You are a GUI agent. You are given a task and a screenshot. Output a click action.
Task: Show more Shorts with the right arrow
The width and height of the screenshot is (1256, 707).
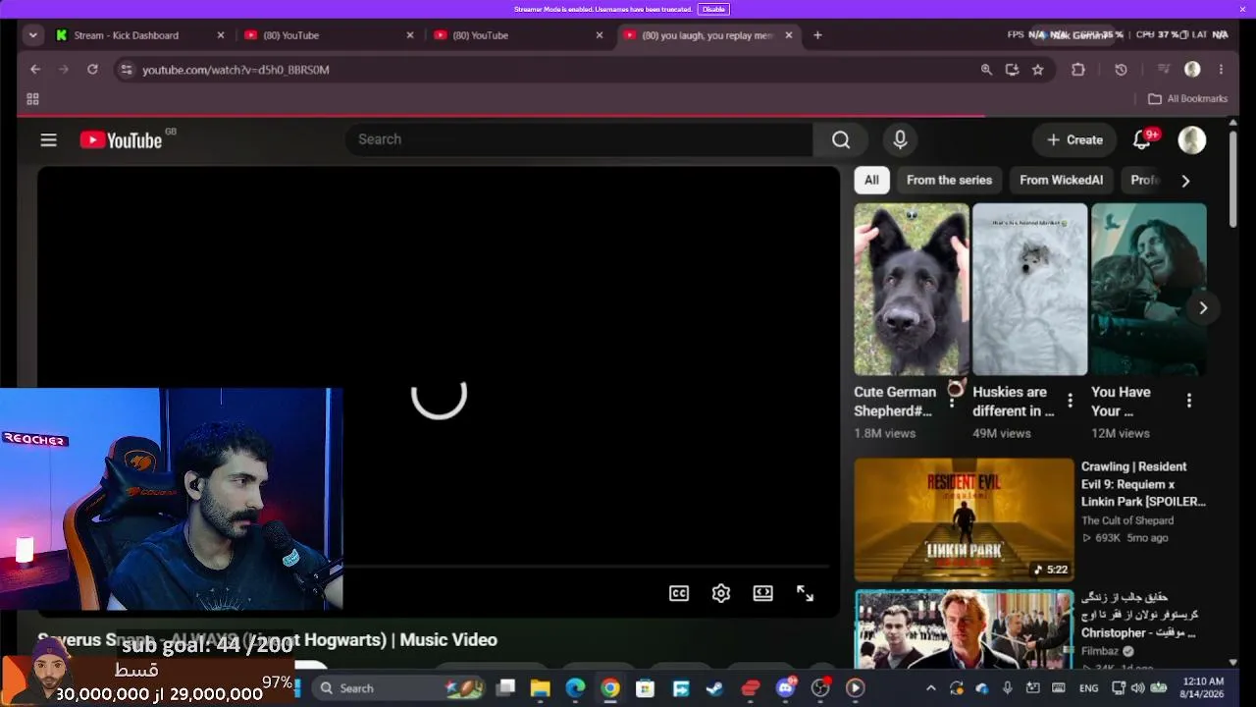coord(1203,308)
